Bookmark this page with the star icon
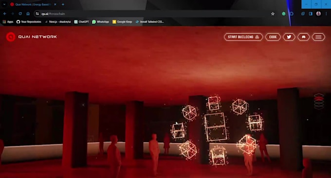This screenshot has width=331, height=178. tap(273, 14)
